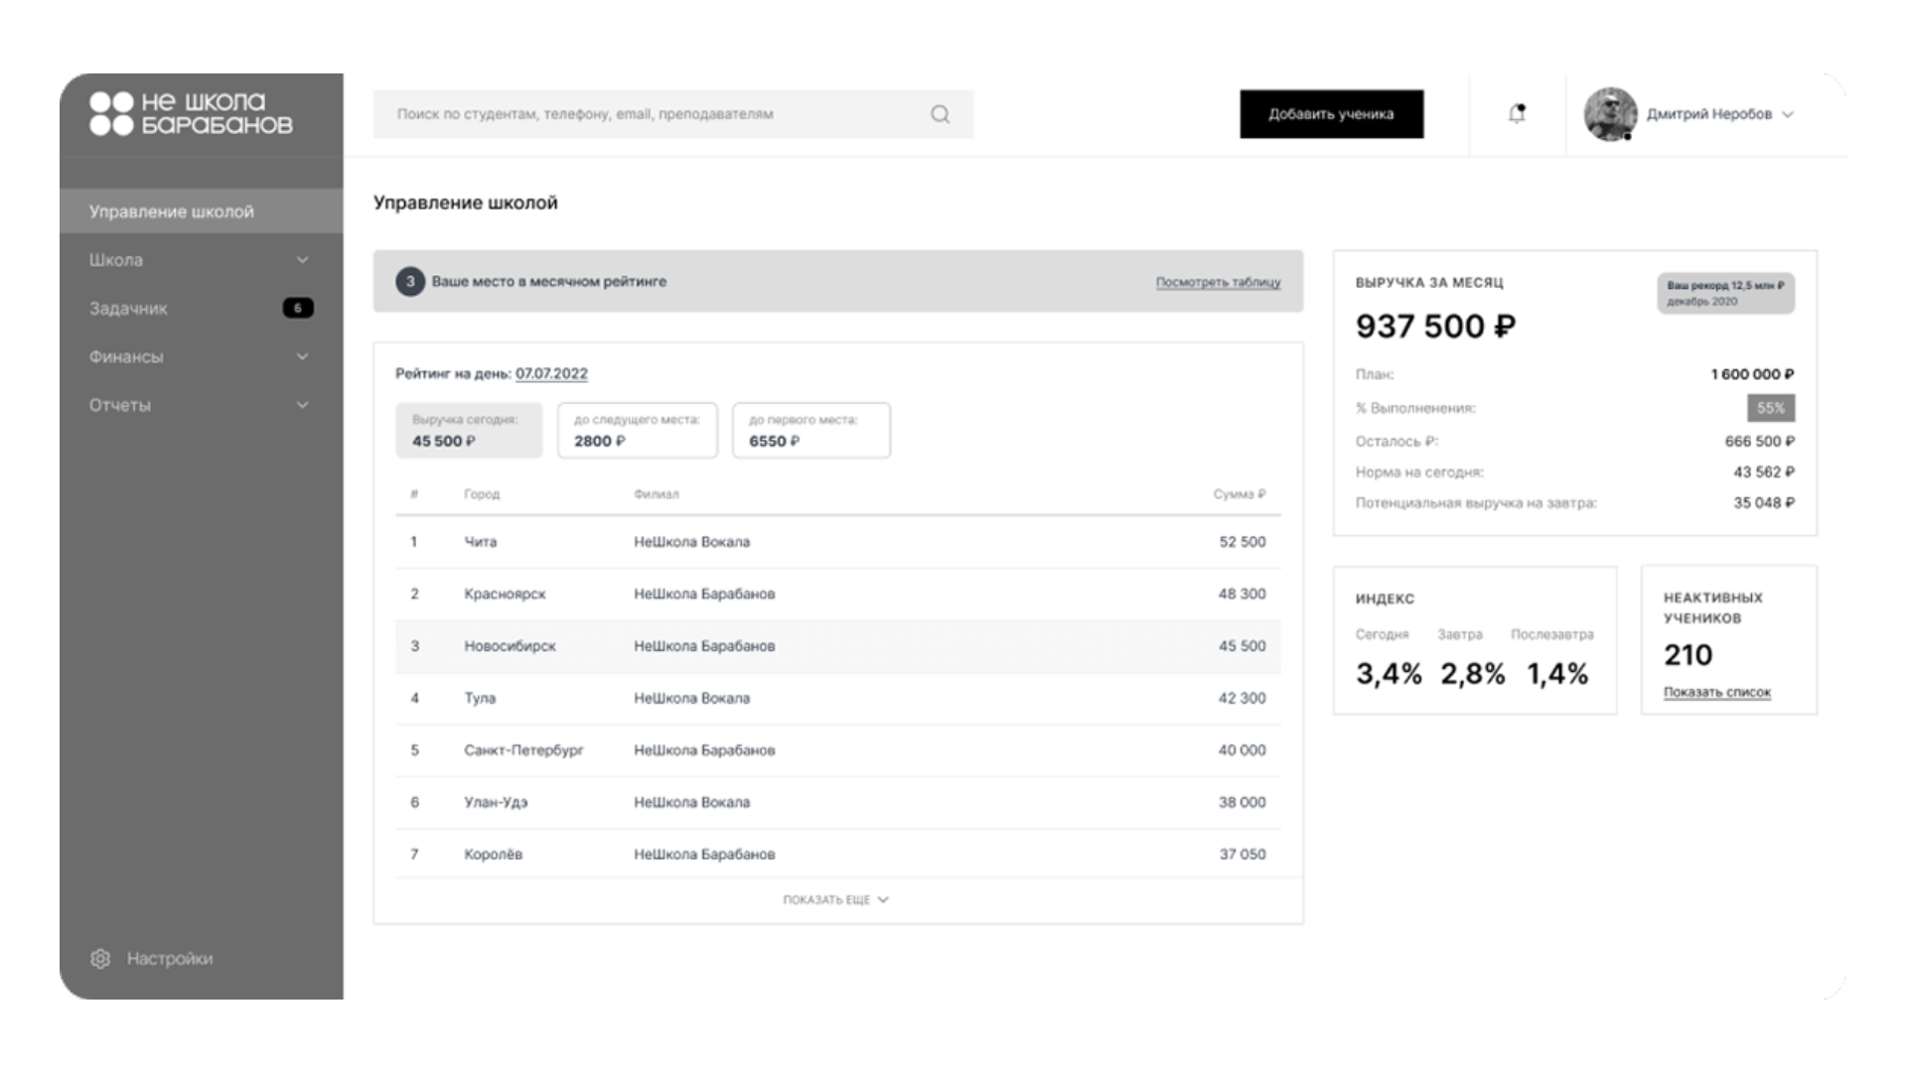
Task: Click the Не школа барабанов logo
Action: pyautogui.click(x=192, y=114)
